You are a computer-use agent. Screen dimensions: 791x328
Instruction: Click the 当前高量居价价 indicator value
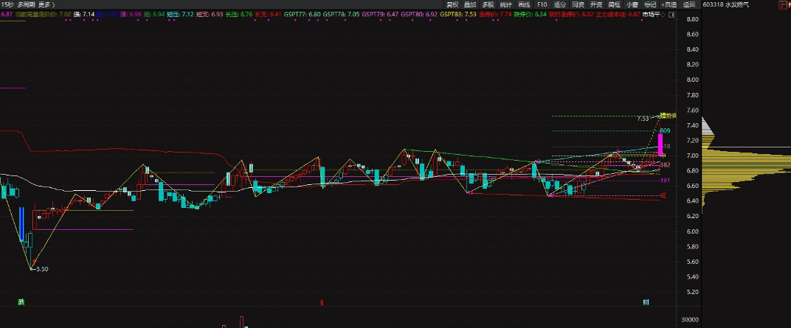42,14
